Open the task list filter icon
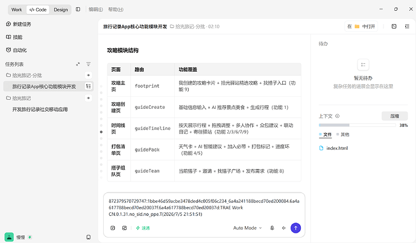The height and width of the screenshot is (243, 416). tap(89, 64)
